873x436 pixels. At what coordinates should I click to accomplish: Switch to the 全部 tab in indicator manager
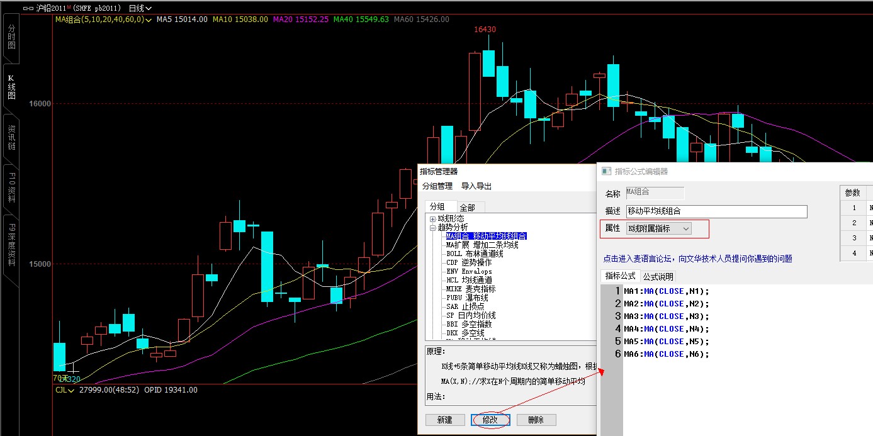click(467, 207)
